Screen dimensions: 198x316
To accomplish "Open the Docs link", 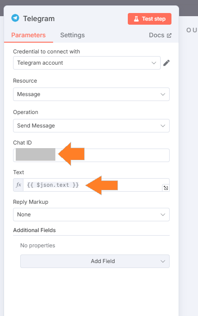I will 157,35.
